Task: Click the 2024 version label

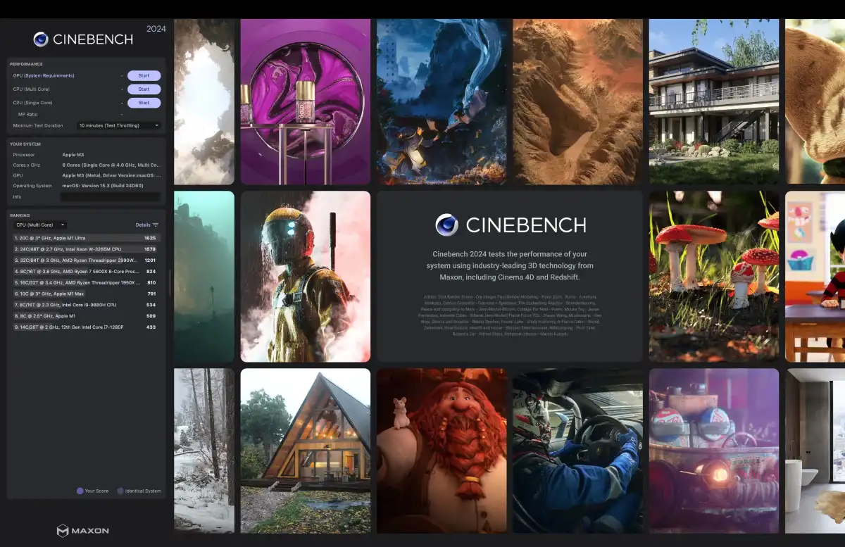Action: (156, 29)
